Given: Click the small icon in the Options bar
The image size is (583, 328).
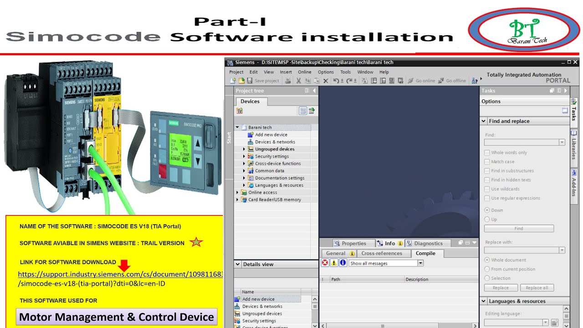Looking at the screenshot, I should (565, 111).
